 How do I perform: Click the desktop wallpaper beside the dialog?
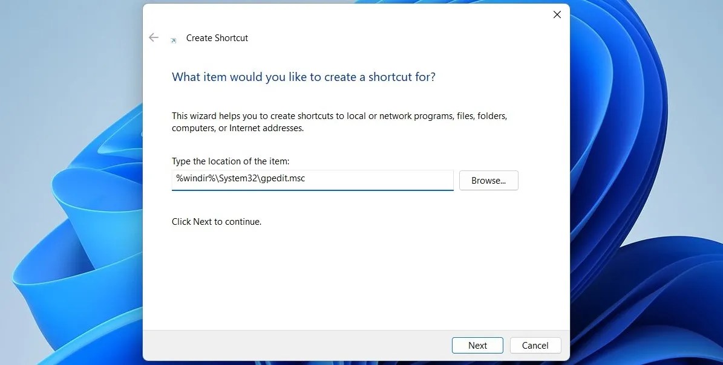coord(67,181)
